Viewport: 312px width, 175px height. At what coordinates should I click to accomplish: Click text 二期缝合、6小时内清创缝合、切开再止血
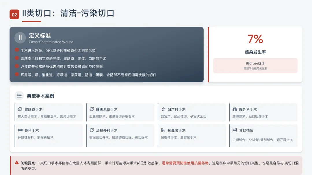(262, 140)
